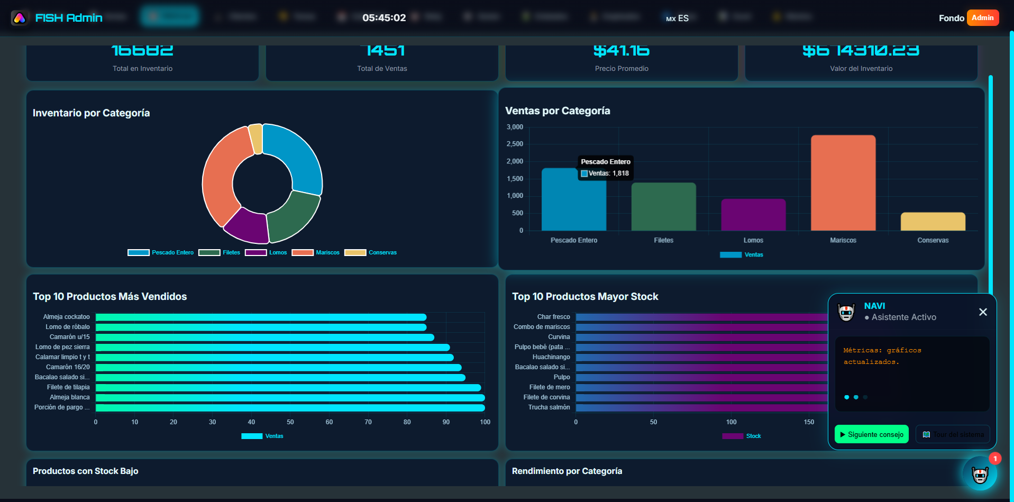
Task: Select the second pagination dot in NAVI panel
Action: point(856,397)
